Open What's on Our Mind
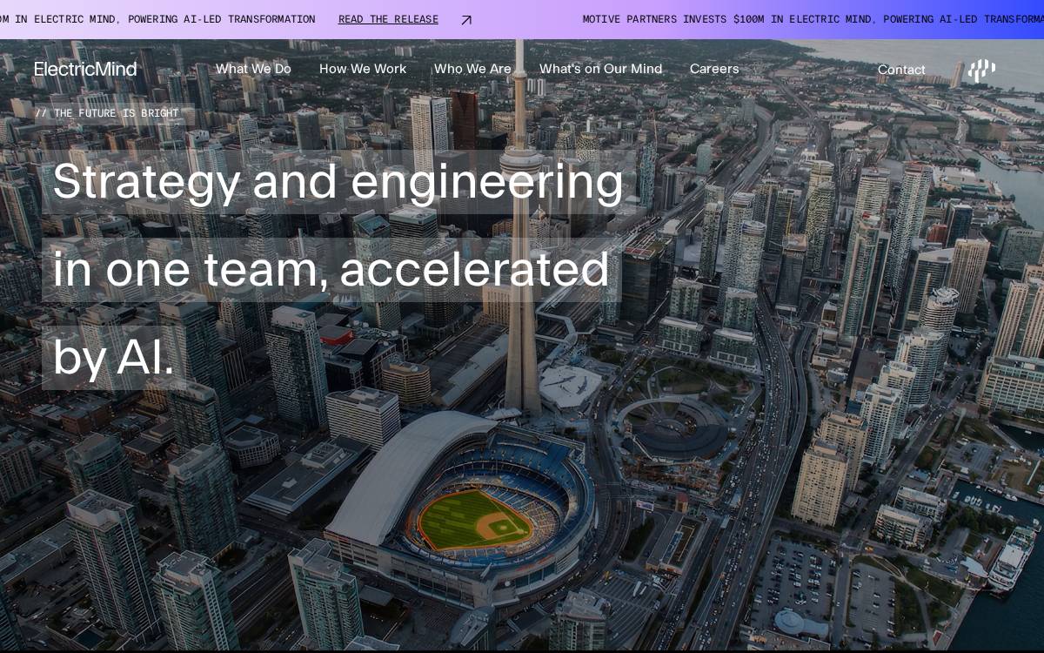Image resolution: width=1044 pixels, height=653 pixels. click(x=600, y=69)
